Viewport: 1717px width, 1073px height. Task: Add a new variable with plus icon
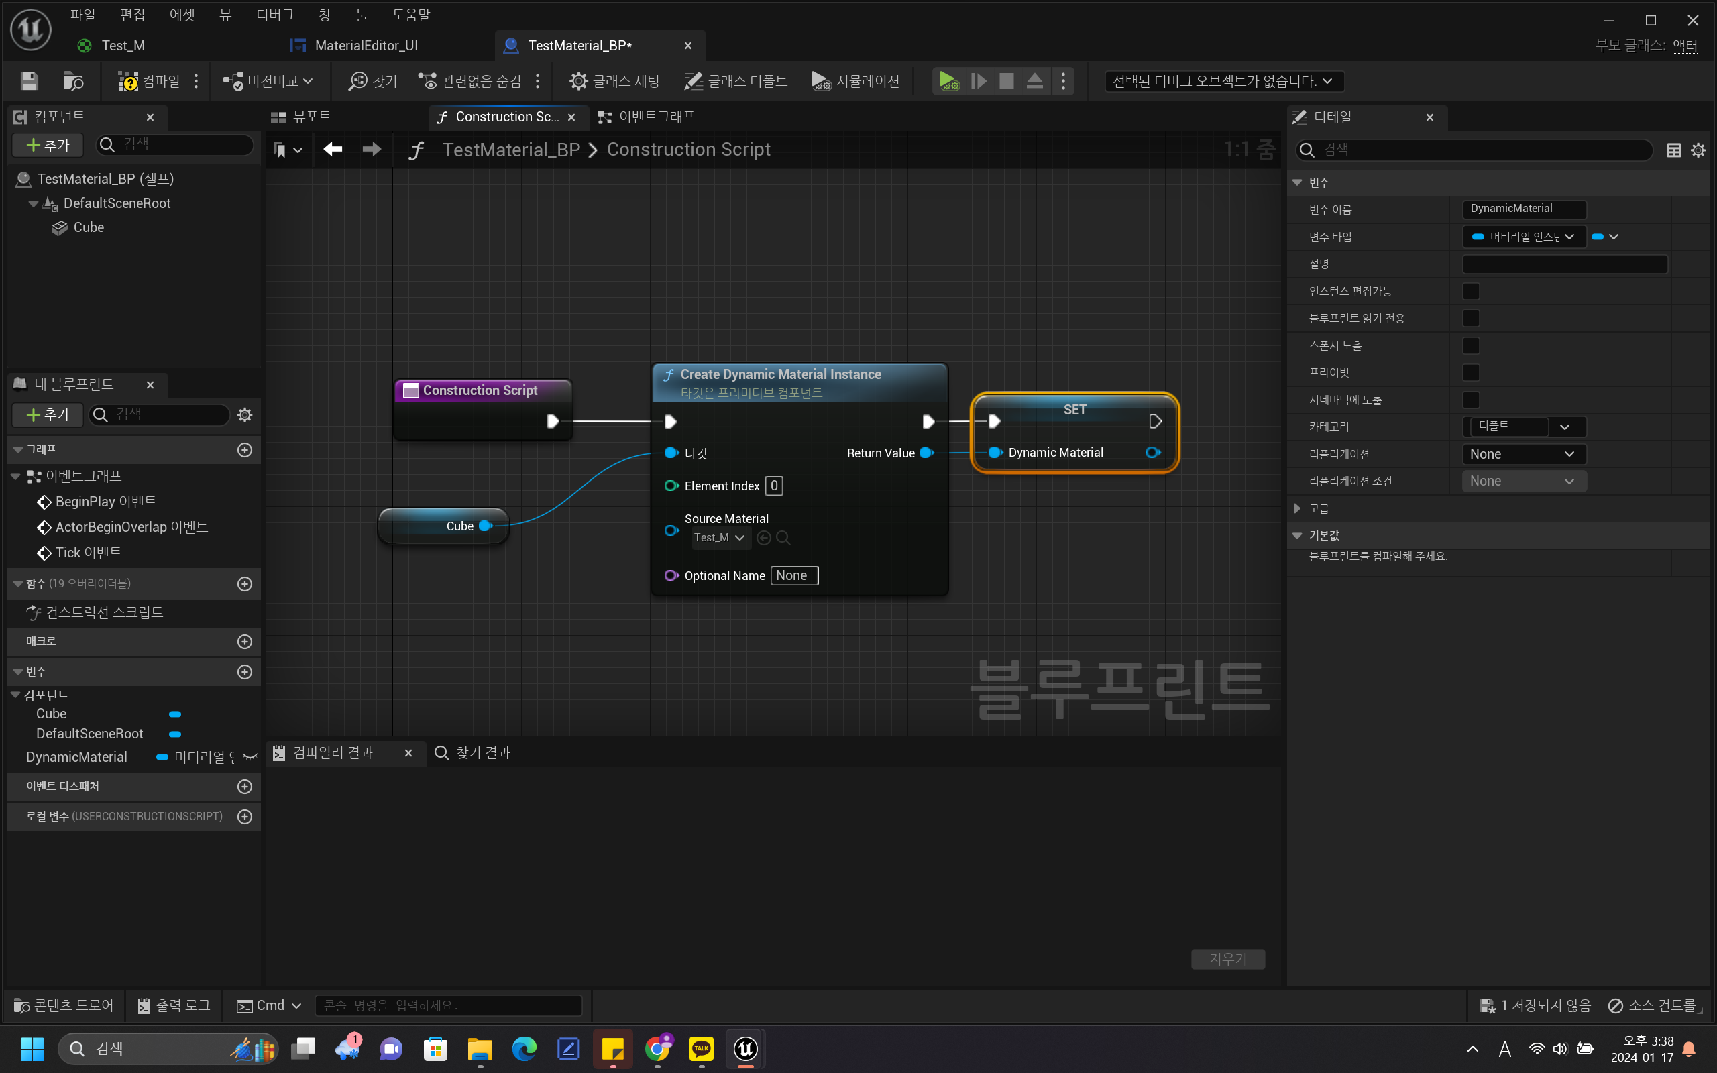click(245, 671)
